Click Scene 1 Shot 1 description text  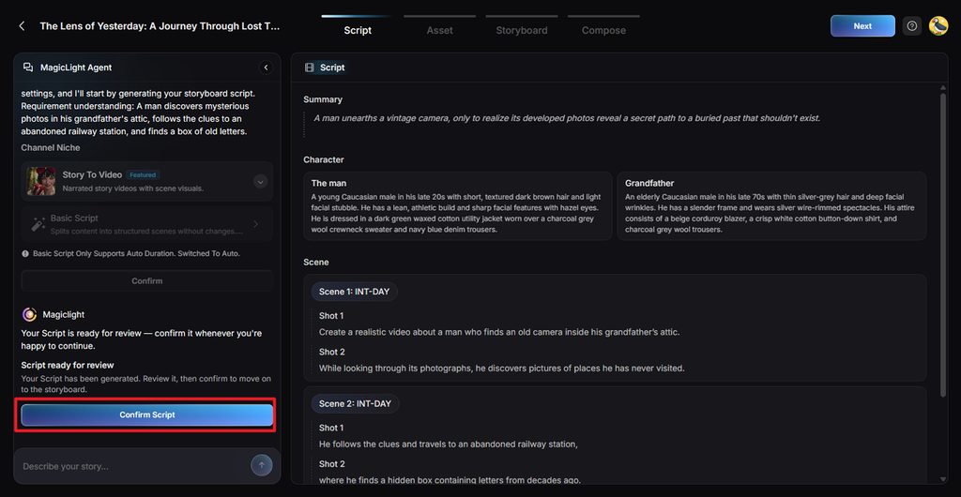click(x=499, y=332)
